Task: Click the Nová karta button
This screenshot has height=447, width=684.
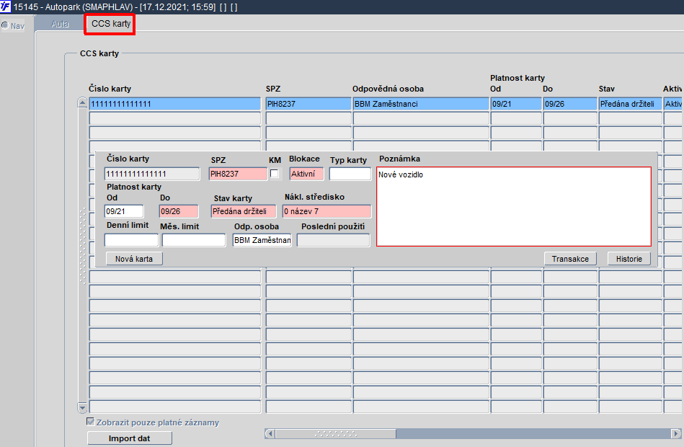Action: point(134,259)
